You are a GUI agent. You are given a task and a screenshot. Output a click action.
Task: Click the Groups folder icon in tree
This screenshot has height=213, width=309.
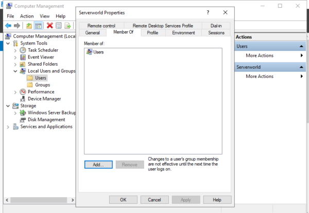(30, 85)
